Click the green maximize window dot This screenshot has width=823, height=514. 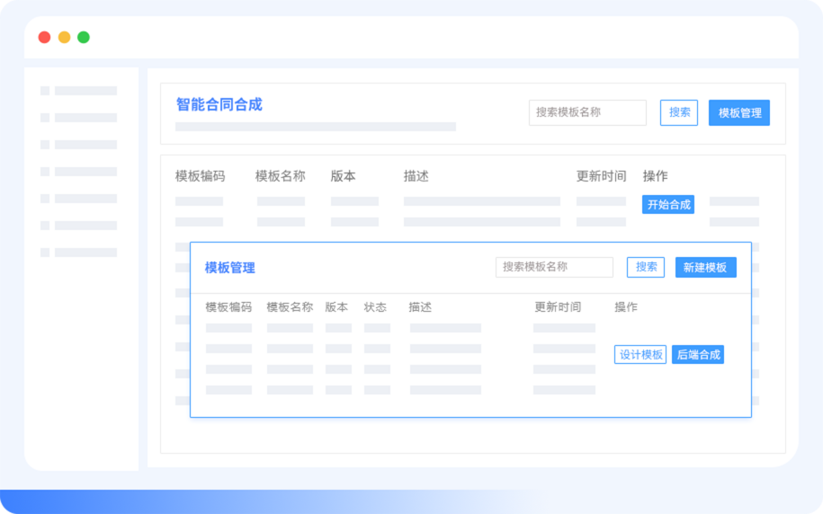pyautogui.click(x=84, y=37)
